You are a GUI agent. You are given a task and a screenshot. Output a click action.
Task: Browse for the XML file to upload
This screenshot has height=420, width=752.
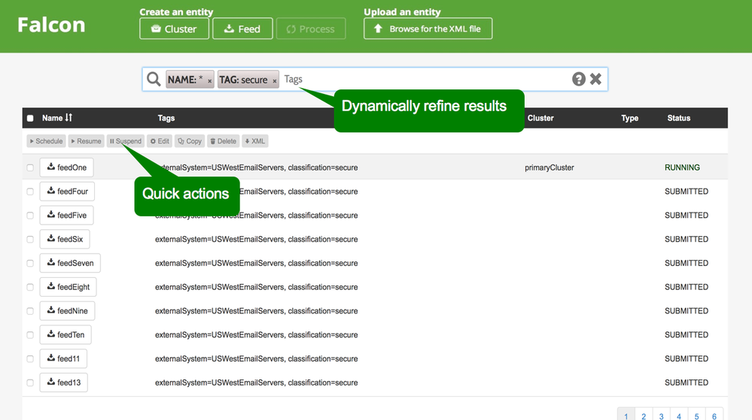(x=428, y=29)
